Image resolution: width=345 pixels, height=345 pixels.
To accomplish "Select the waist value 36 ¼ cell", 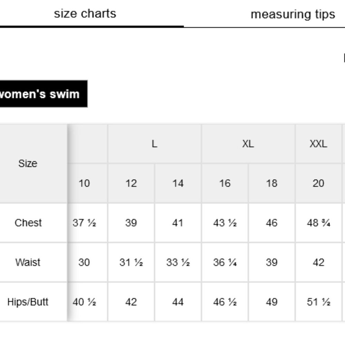I will coord(225,262).
